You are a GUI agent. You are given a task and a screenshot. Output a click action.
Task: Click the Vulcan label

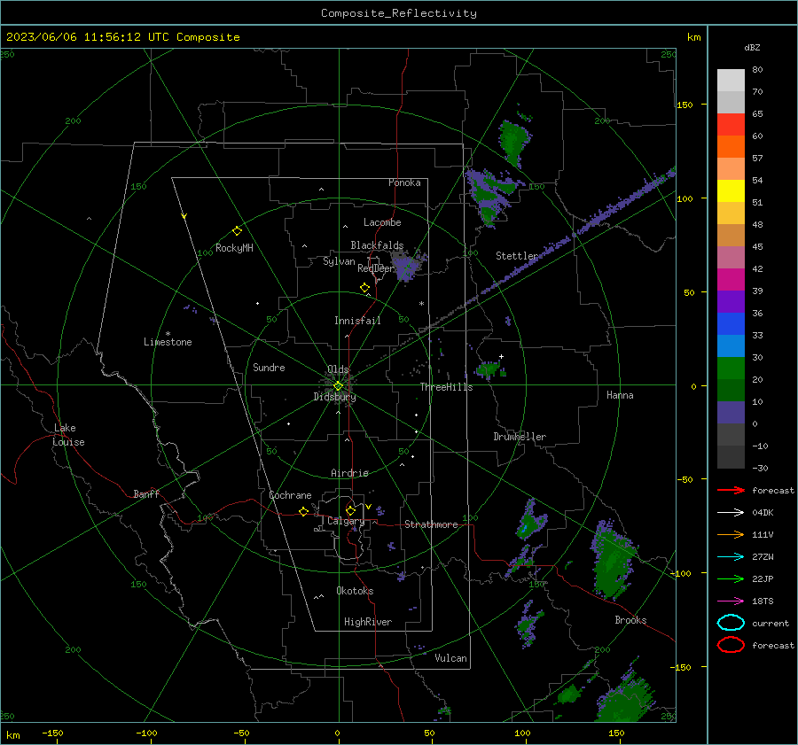click(451, 658)
